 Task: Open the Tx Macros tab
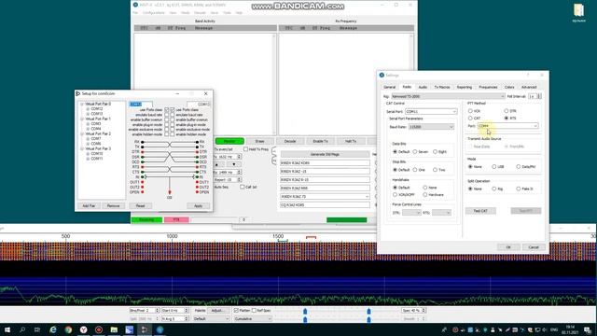(441, 87)
